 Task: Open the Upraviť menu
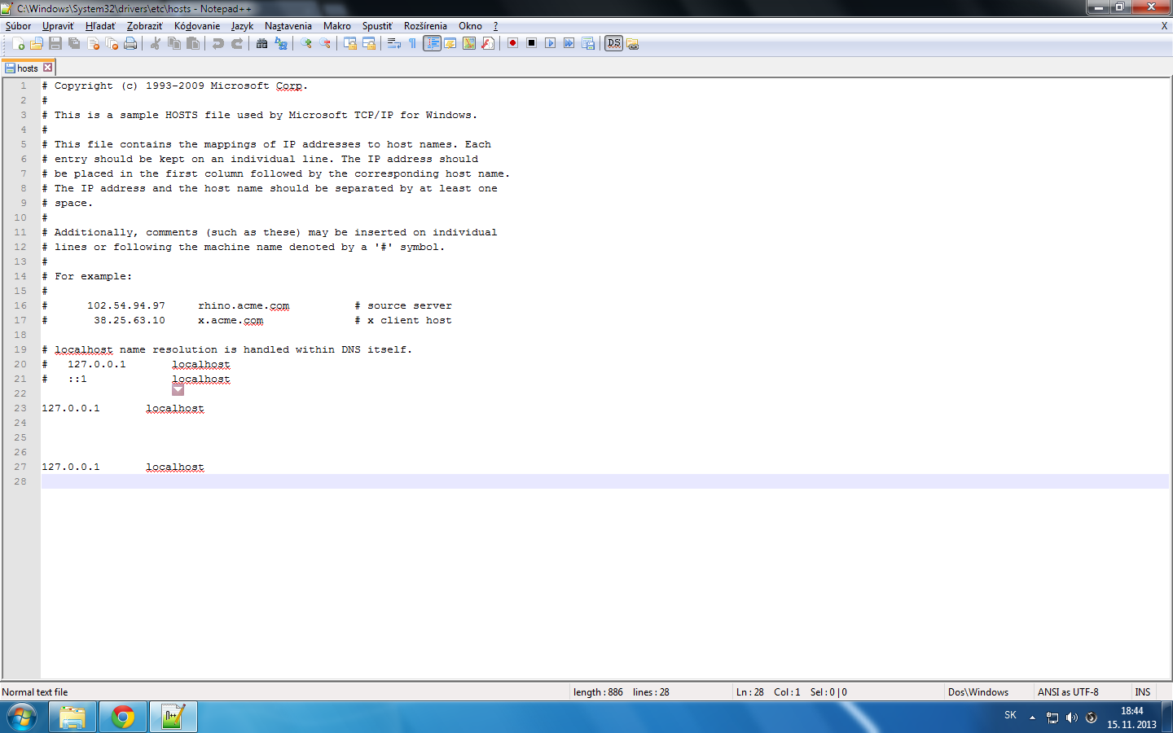58,26
